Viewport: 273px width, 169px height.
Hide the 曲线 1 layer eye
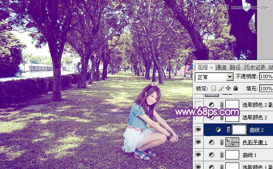click(x=198, y=155)
